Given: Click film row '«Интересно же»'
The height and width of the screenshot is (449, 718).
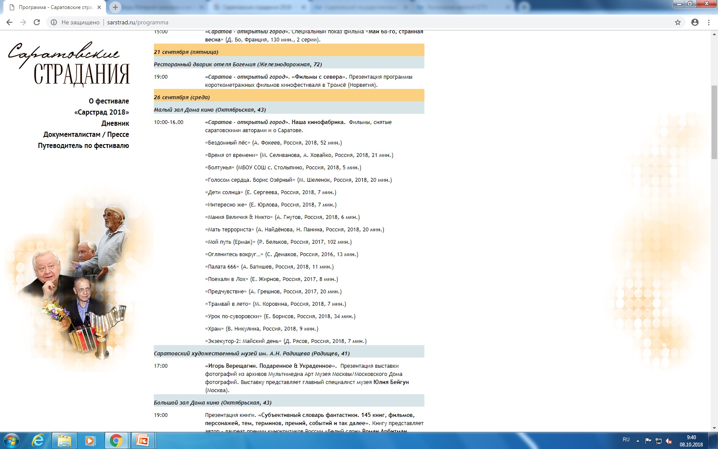Looking at the screenshot, I should click(271, 205).
